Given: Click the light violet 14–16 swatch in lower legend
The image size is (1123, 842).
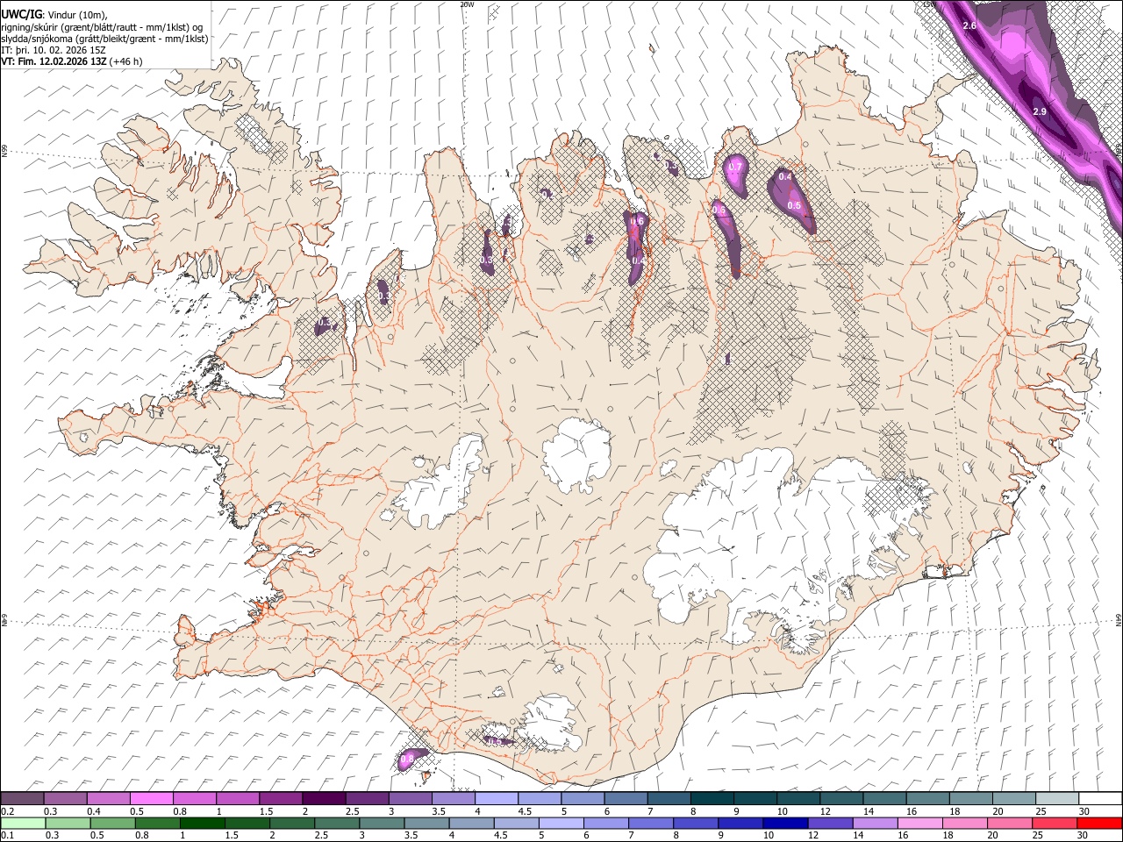Looking at the screenshot, I should 874,823.
